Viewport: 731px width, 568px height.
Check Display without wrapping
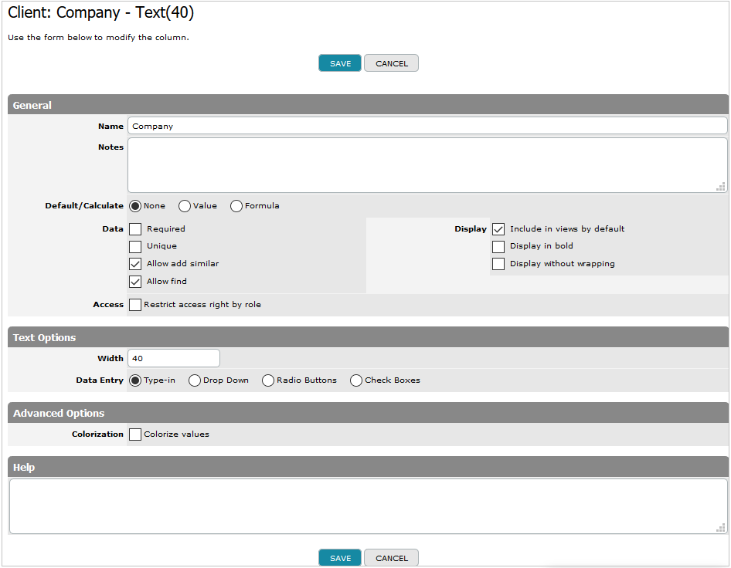pos(498,264)
